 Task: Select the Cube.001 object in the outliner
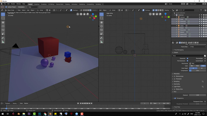pos(183,21)
